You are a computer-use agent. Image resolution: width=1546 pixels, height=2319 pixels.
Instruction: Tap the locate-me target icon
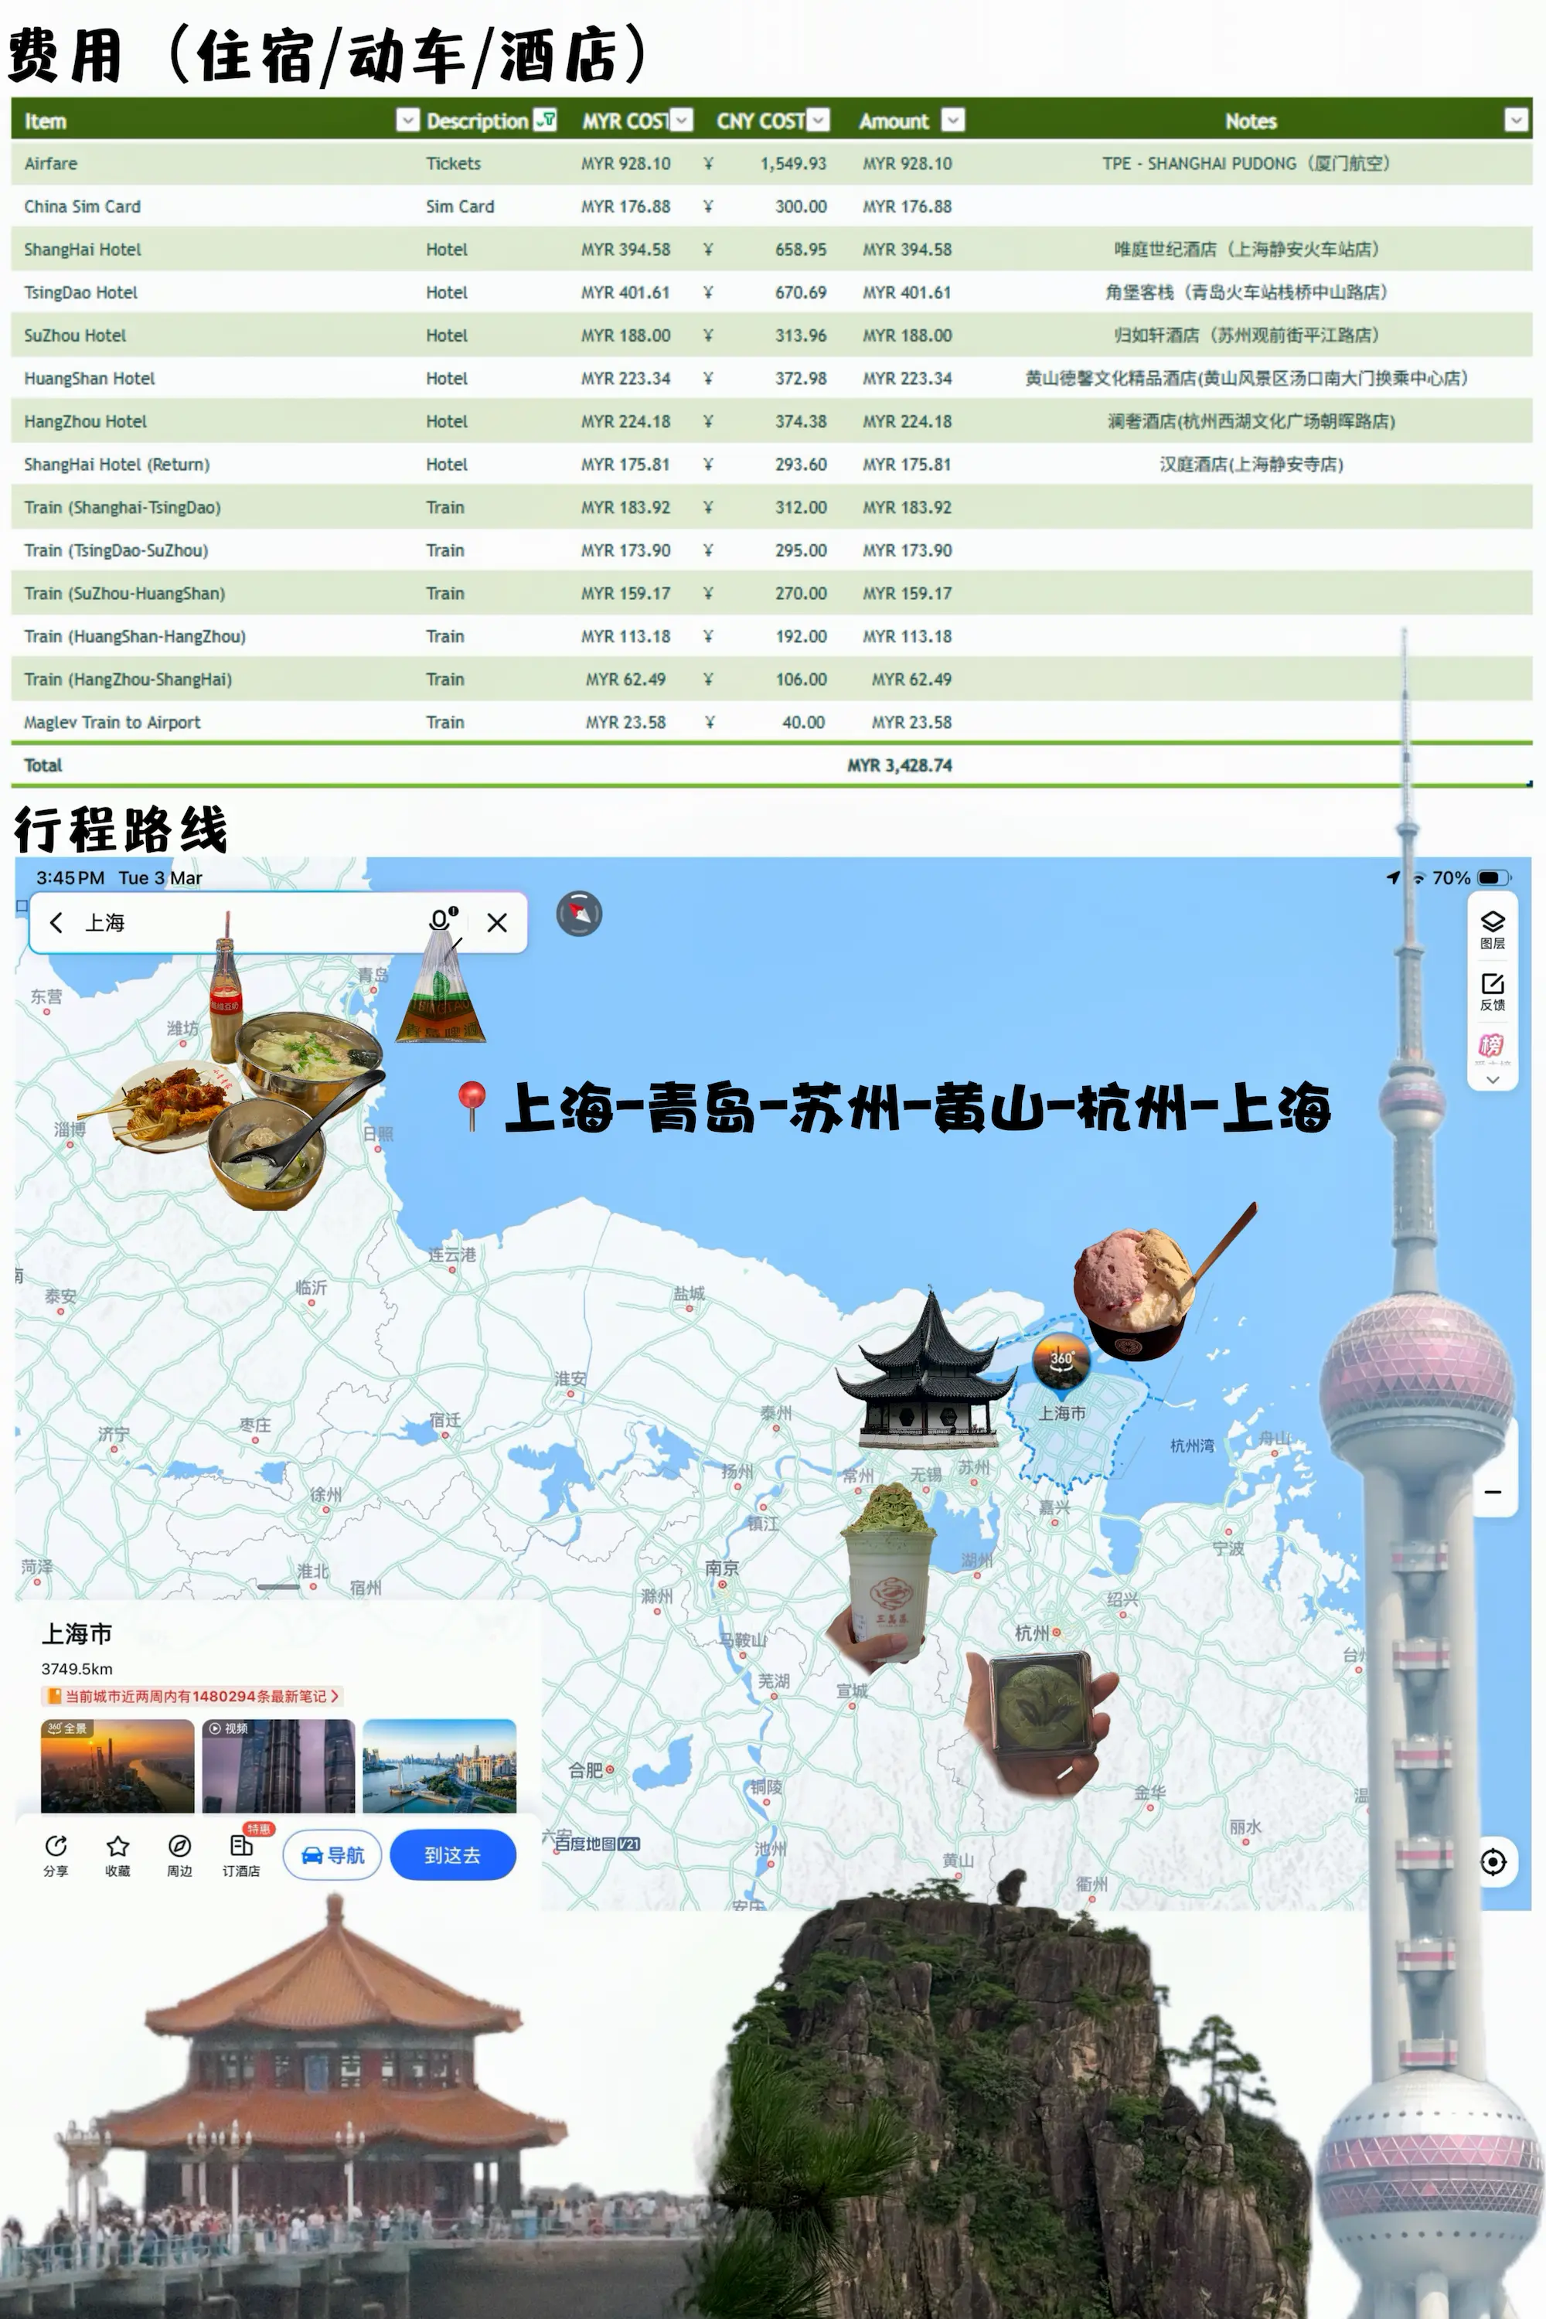coord(1493,1861)
